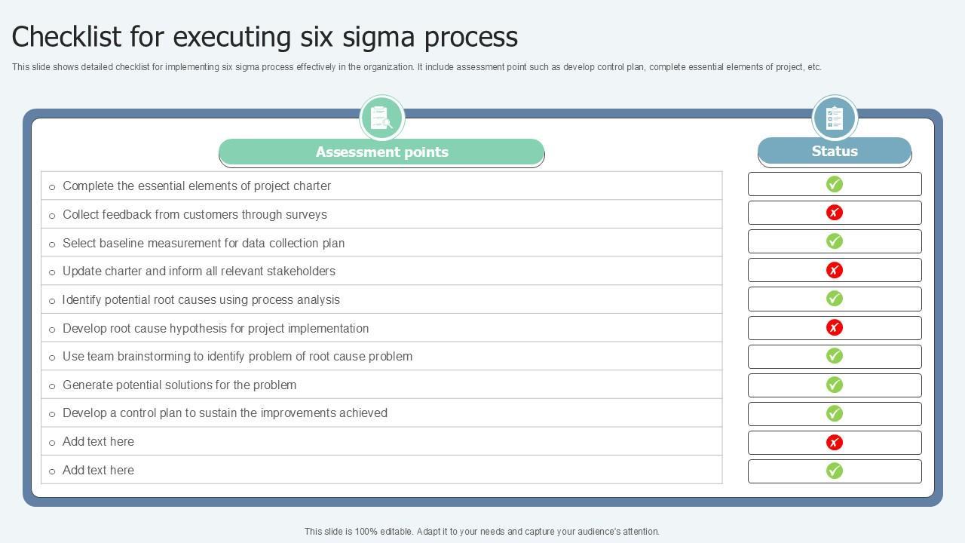This screenshot has height=543, width=965.
Task: Click the Status header label
Action: tap(835, 152)
